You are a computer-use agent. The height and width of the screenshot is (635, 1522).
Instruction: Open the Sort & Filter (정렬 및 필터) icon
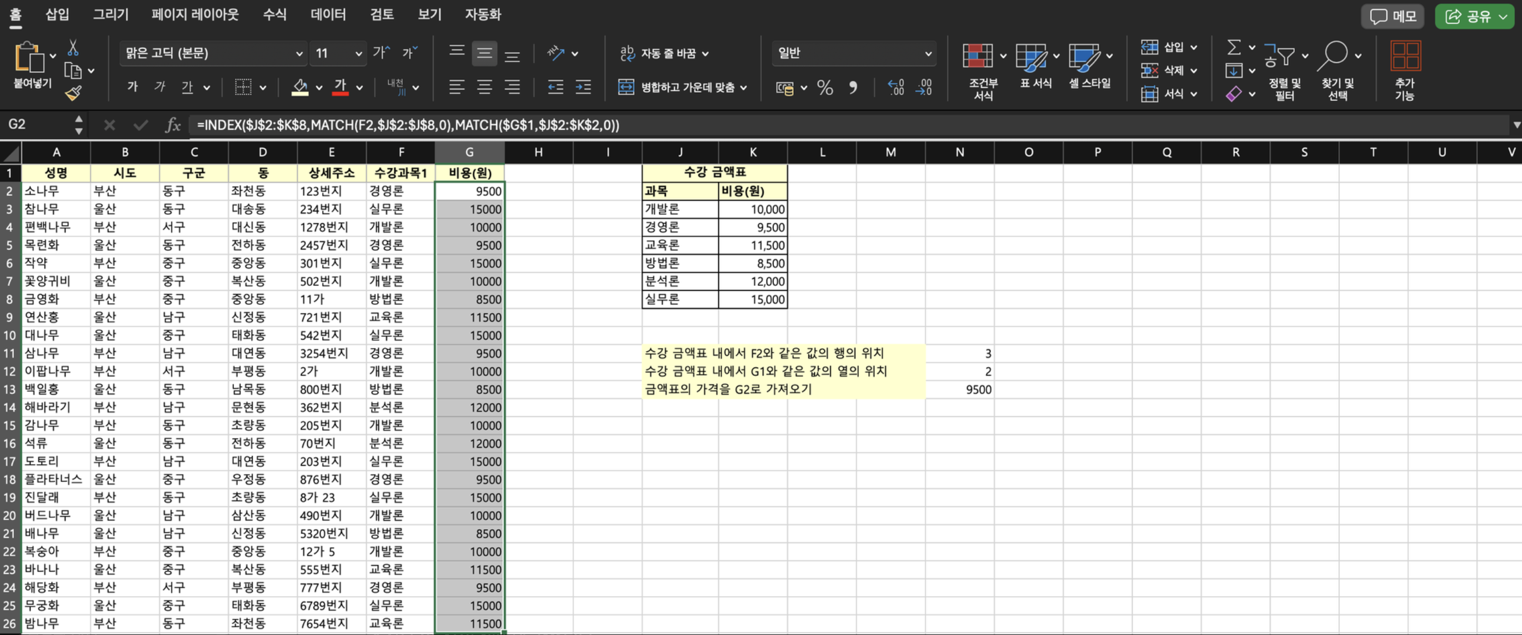pyautogui.click(x=1280, y=57)
